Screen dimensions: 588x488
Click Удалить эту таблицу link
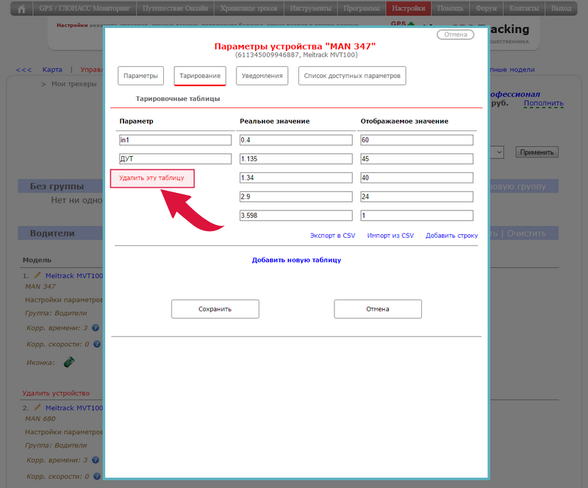(152, 177)
